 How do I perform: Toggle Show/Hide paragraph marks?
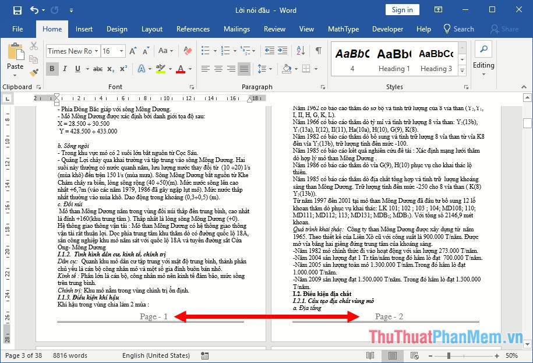pos(318,51)
